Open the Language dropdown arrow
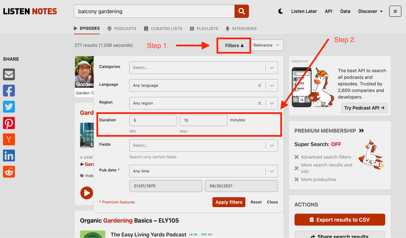Screen dimensions: 406x238 (272, 86)
